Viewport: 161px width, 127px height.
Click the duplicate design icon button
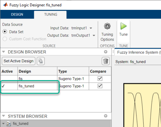tap(41, 61)
